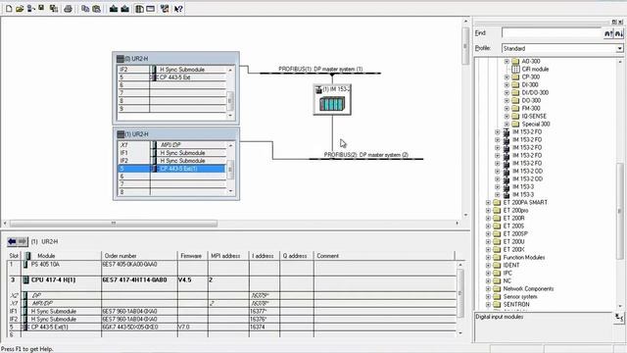The width and height of the screenshot is (627, 353).
Task: Open Configure Network from the toolbar
Action: [x=165, y=9]
